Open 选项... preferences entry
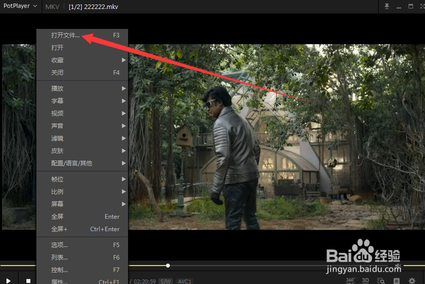Screen dimensions: 425x284 pyautogui.click(x=82, y=245)
